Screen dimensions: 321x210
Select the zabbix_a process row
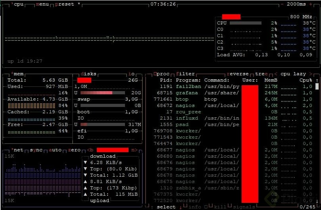(233, 188)
